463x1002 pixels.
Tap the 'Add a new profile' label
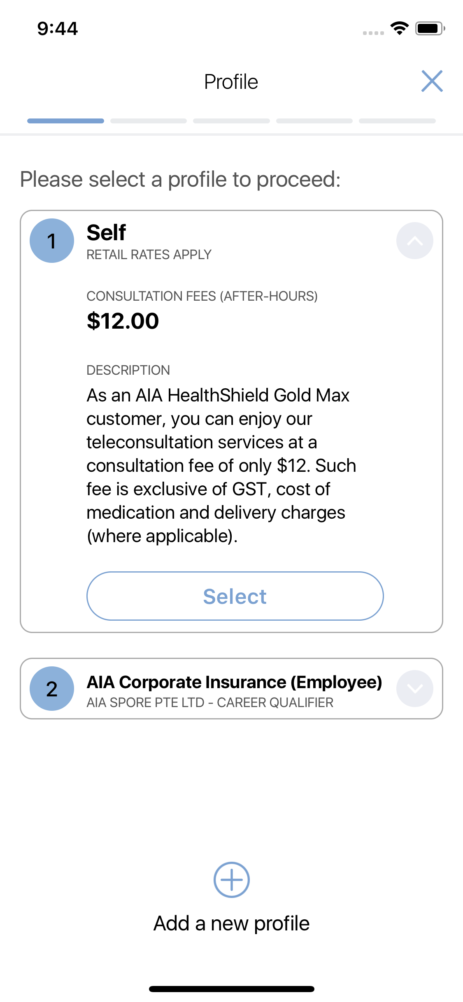click(231, 923)
